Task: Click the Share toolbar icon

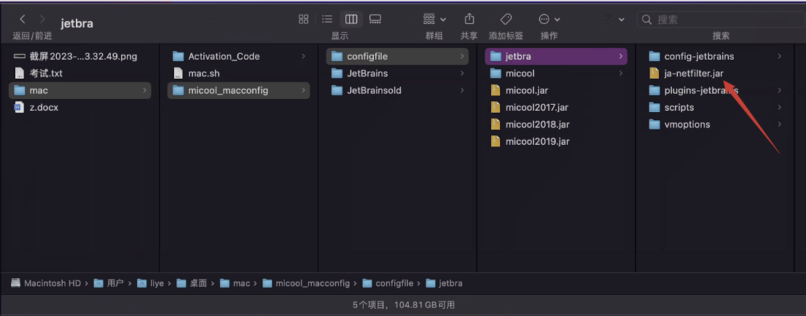Action: coord(469,19)
